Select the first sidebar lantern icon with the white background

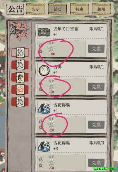coord(20,52)
